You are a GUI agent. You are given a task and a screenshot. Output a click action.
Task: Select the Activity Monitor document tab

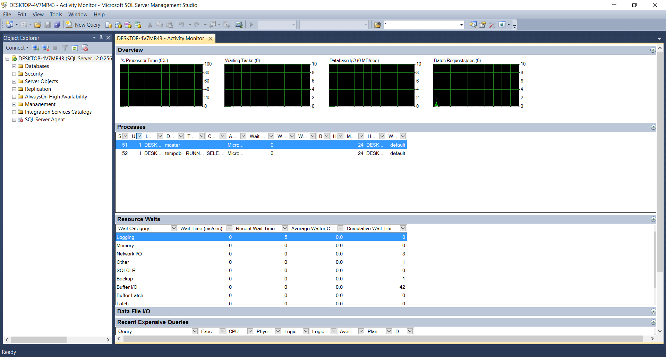pyautogui.click(x=161, y=38)
